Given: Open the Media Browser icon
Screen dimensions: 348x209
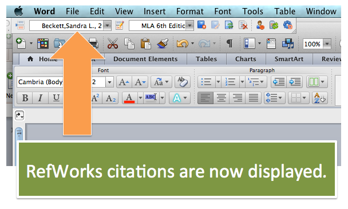Looking at the screenshot, I should (x=288, y=44).
